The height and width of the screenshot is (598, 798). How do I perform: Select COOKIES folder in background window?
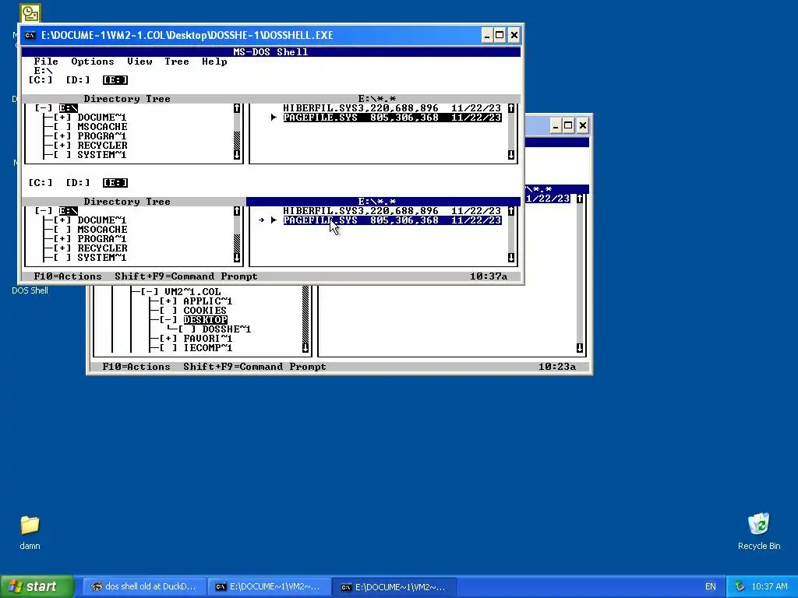click(x=205, y=311)
